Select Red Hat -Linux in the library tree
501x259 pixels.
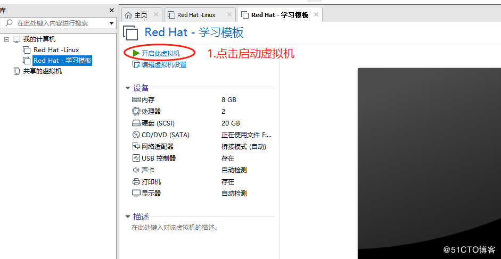click(56, 50)
